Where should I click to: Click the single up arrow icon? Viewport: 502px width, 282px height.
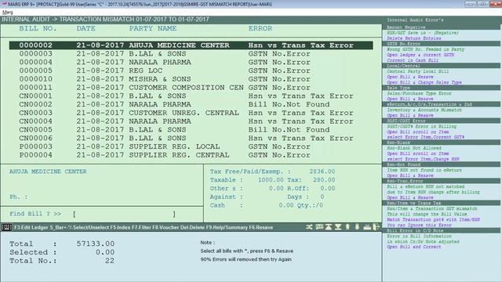[347, 227]
